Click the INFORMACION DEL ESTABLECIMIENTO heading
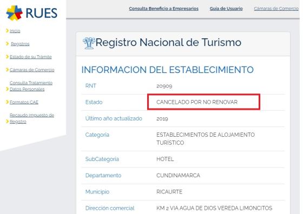303x214 pixels. [168, 70]
